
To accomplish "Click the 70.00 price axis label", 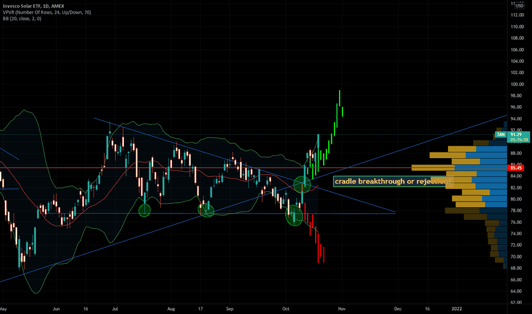I will tap(516, 257).
